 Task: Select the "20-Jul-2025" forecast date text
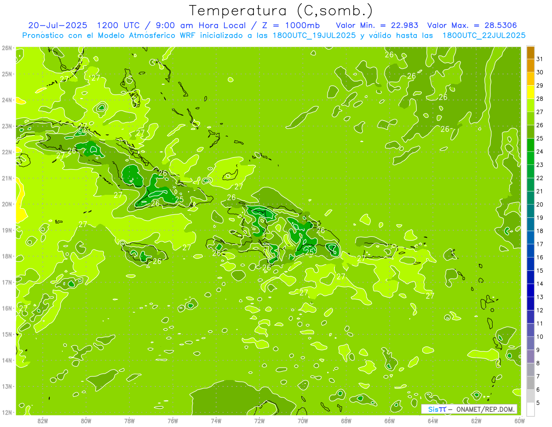click(58, 25)
